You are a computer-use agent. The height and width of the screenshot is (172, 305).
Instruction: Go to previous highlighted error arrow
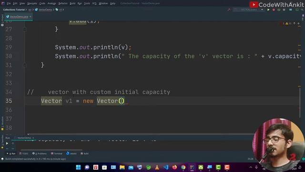click(295, 23)
